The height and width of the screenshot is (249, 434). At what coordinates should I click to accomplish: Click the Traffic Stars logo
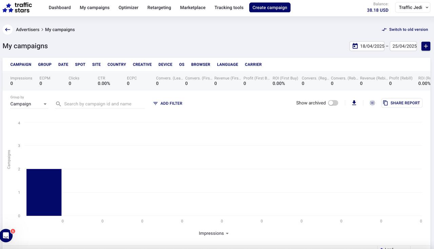[x=17, y=7]
